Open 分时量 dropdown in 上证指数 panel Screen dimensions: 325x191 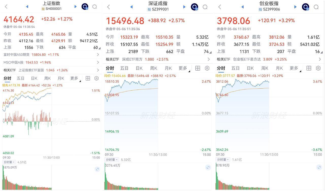click(x=9, y=162)
